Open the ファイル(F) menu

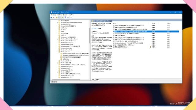(53, 15)
